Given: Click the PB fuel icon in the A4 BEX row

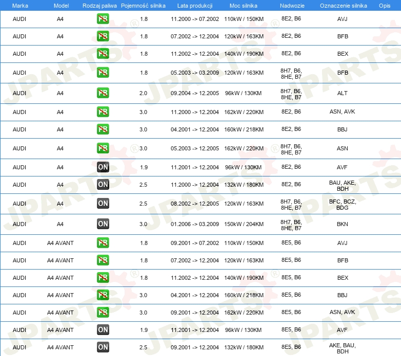Looking at the screenshot, I should pos(103,54).
